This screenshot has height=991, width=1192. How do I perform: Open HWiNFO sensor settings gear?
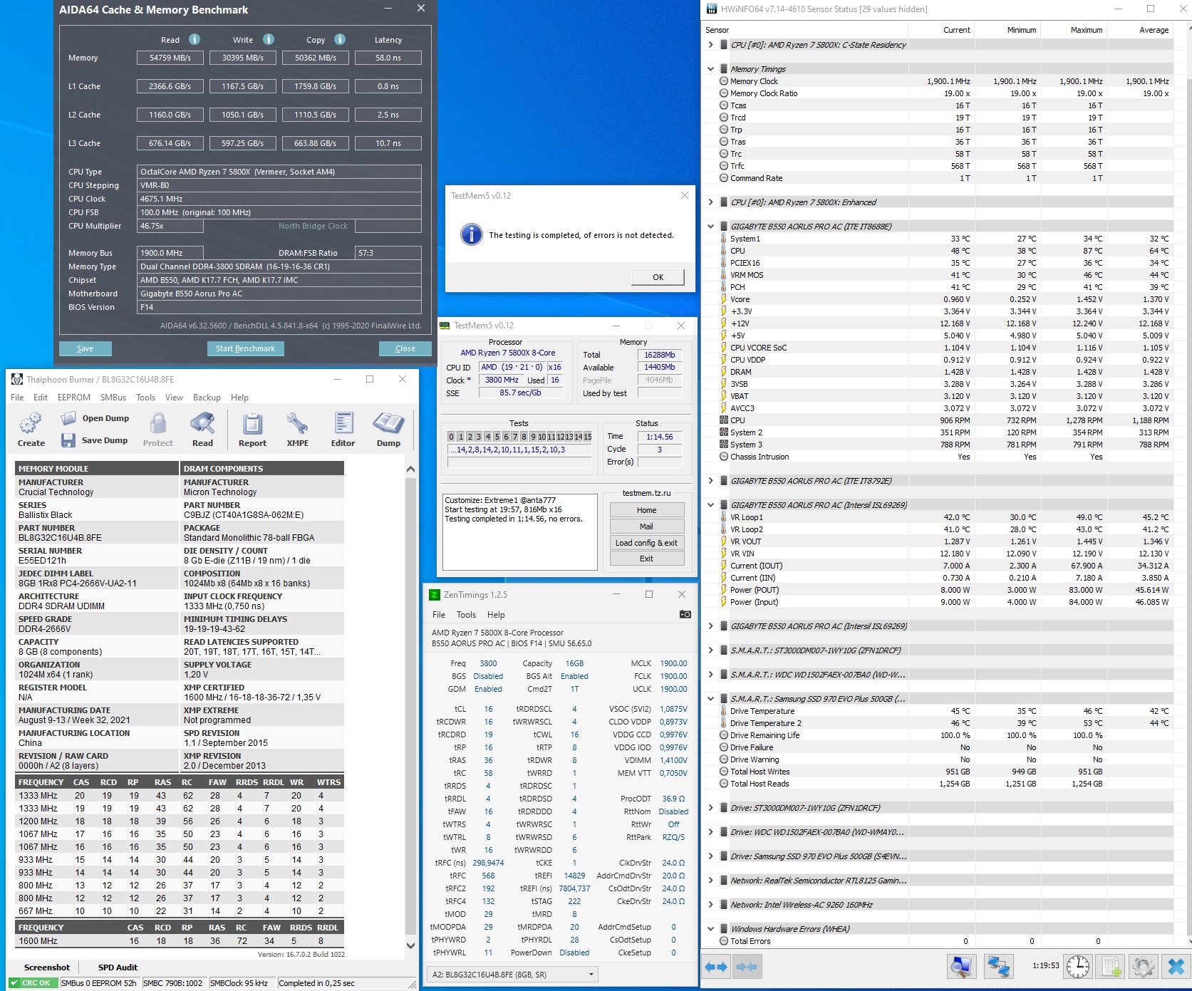(1144, 966)
